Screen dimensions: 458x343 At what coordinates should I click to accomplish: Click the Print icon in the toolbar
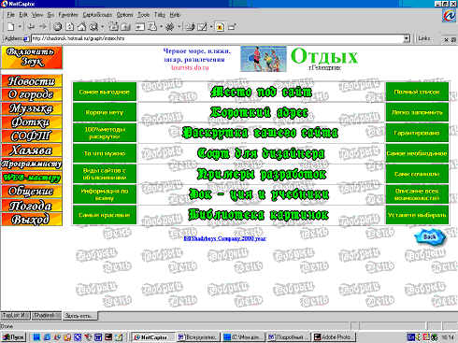pos(190,27)
